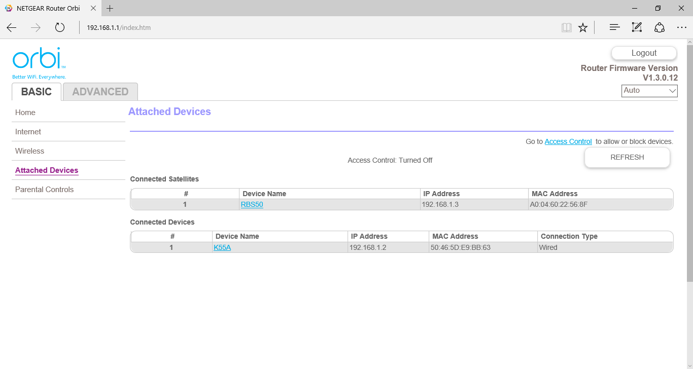Click the web note pen icon
Image resolution: width=693 pixels, height=369 pixels.
pyautogui.click(x=637, y=27)
